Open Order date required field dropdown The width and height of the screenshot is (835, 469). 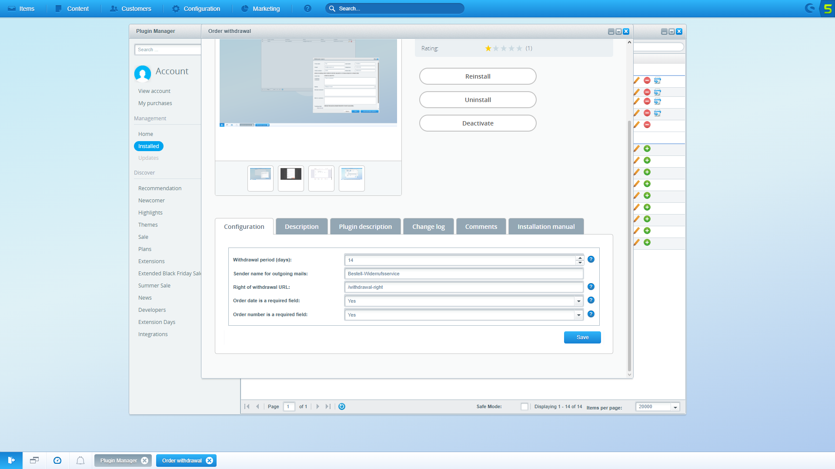point(579,301)
